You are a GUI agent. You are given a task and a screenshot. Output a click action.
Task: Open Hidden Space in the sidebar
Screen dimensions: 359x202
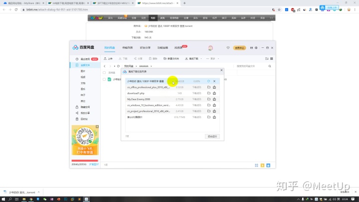[x=85, y=107]
